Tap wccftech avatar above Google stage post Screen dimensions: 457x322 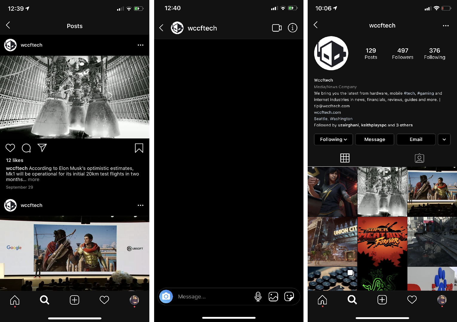pyautogui.click(x=10, y=205)
